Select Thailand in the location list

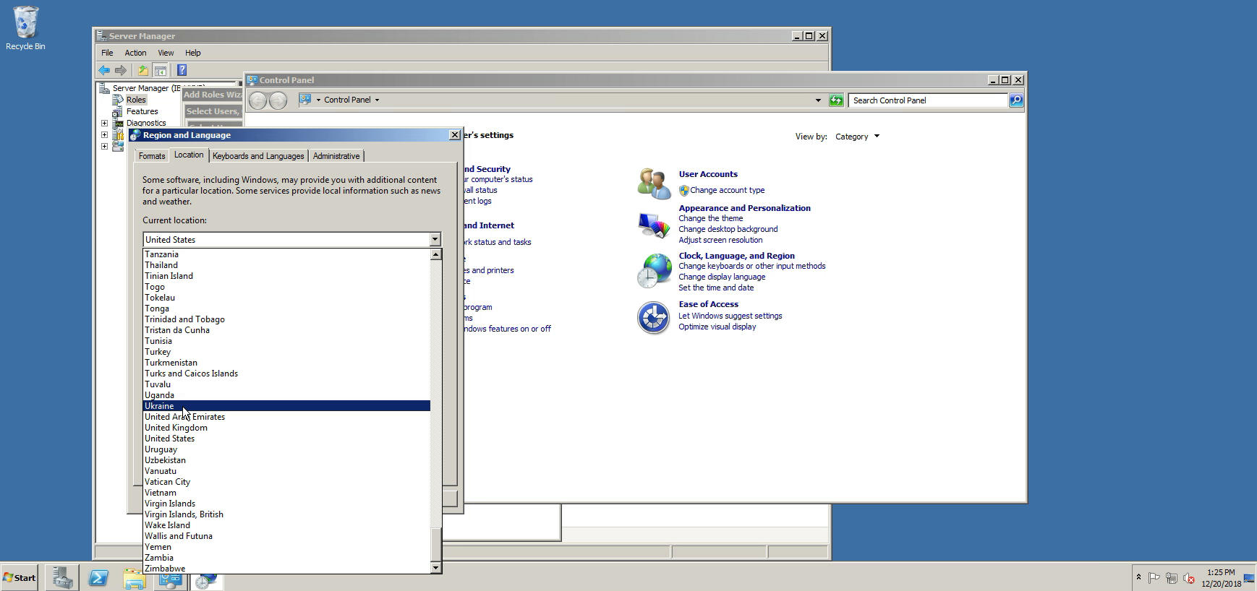pos(286,265)
